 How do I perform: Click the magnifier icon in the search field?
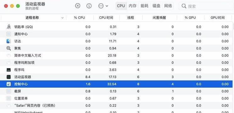point(184,6)
